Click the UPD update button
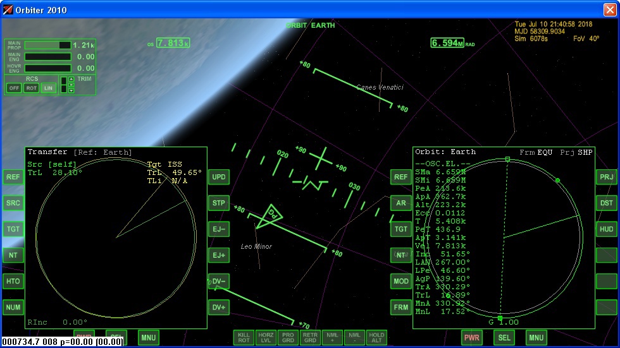 [x=219, y=177]
